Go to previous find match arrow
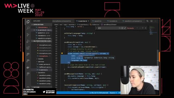Image resolution: width=174 pixels, height=98 pixels. click(137, 28)
